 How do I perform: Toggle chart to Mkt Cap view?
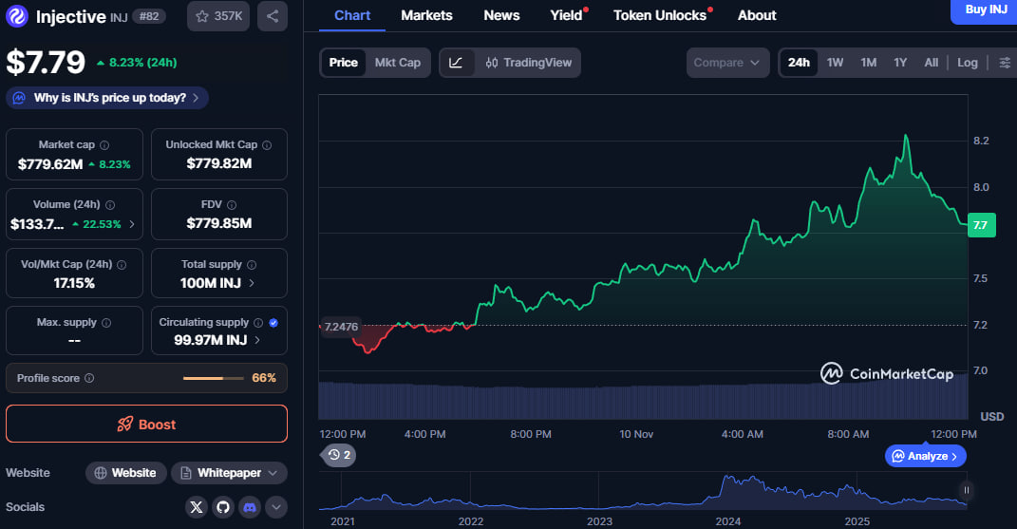(397, 63)
